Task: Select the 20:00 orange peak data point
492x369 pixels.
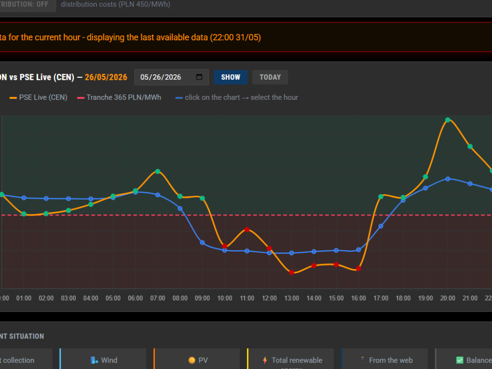Action: click(448, 120)
